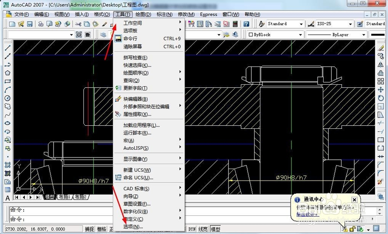Screen dimensions: 388x234
Task: Select the Polygon draw tool
Action: click(8, 73)
